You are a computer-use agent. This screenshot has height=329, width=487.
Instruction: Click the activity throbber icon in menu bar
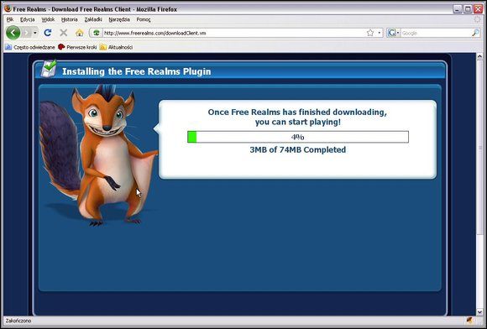coord(477,19)
